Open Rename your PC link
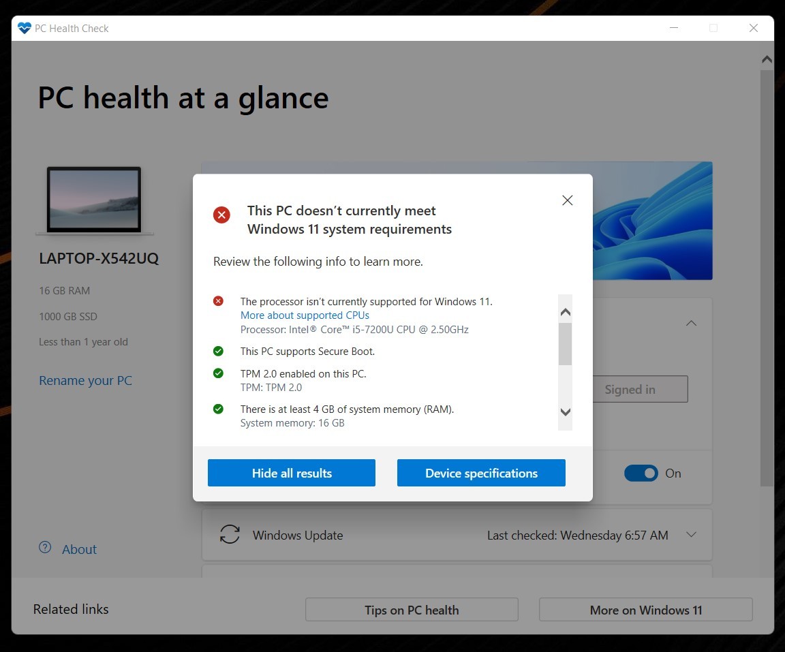785x652 pixels. 86,381
